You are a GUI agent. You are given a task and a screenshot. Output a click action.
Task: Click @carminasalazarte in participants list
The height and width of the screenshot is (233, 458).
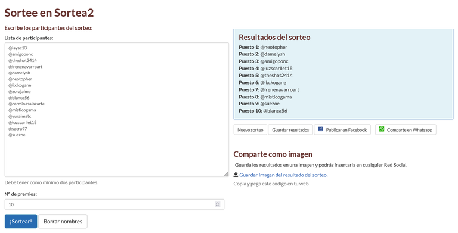(x=27, y=104)
